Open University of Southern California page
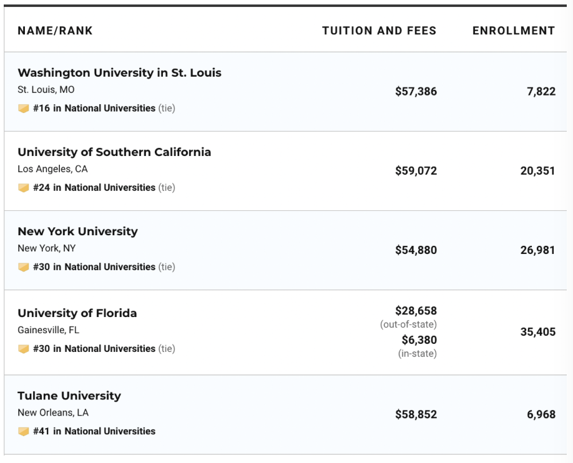Viewport: 573px width, 463px height. [x=114, y=152]
